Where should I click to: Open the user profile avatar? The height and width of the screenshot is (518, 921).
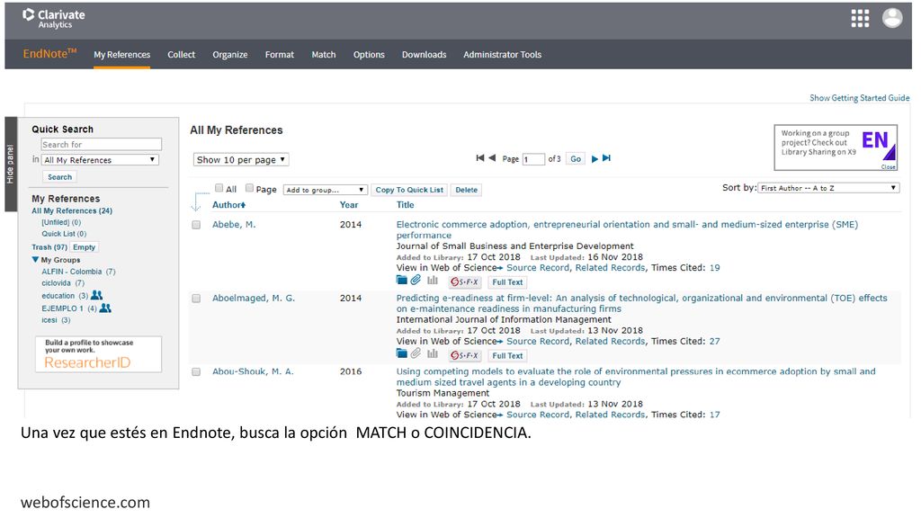coord(892,18)
